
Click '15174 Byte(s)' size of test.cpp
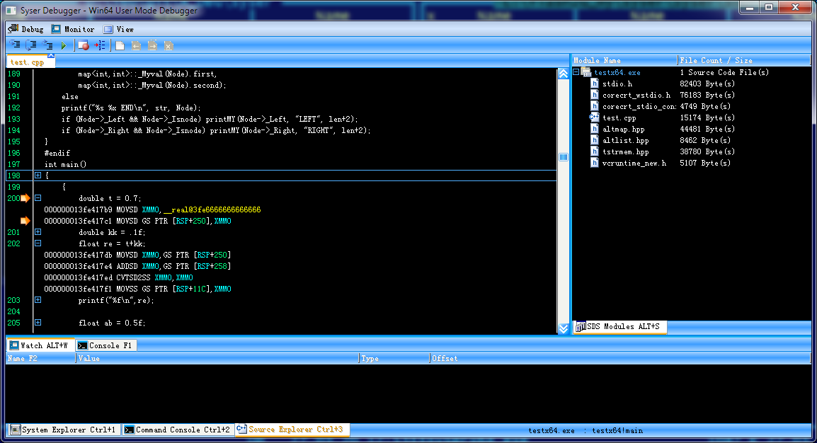(707, 117)
